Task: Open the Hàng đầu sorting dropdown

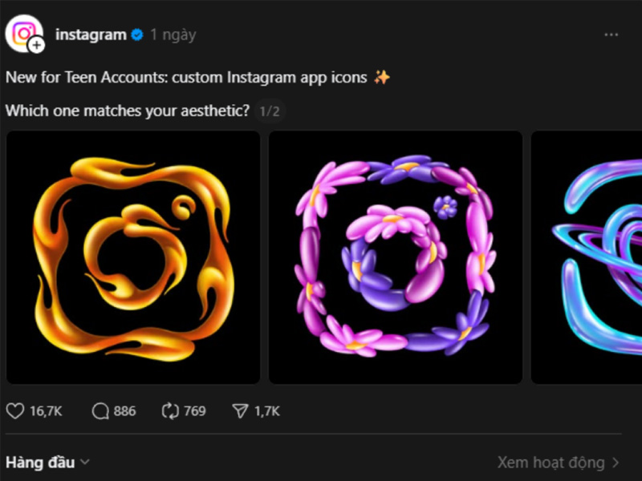Action: point(39,463)
